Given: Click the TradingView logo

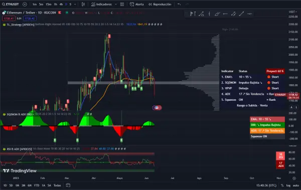Looking at the screenshot, I should click(20, 170).
